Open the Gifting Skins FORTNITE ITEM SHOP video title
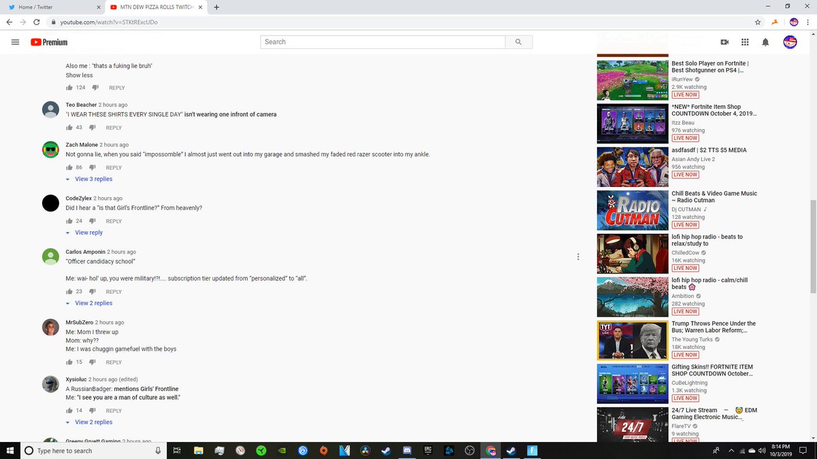 [712, 371]
